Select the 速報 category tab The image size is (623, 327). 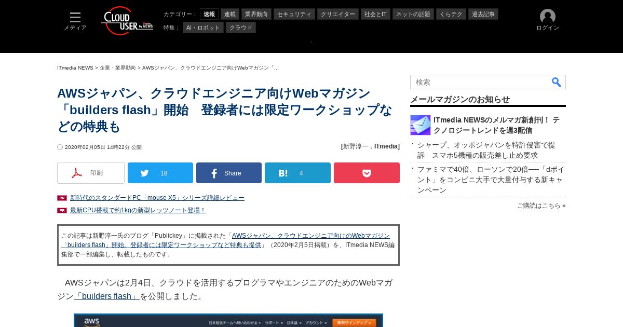[209, 14]
